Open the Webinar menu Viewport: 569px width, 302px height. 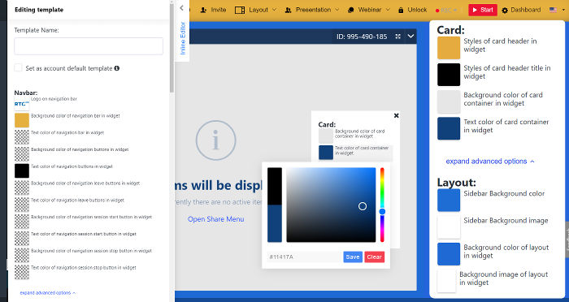pos(369,10)
